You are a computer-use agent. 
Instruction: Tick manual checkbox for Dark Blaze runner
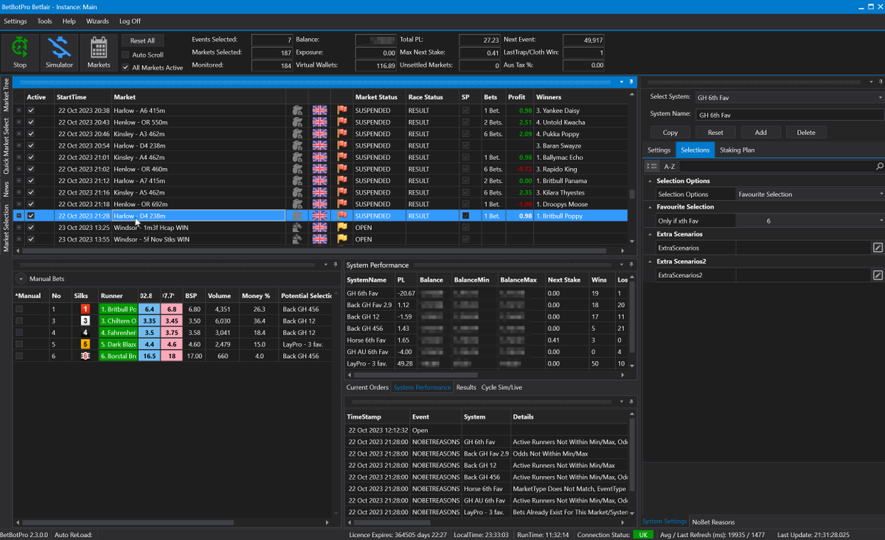pos(19,344)
